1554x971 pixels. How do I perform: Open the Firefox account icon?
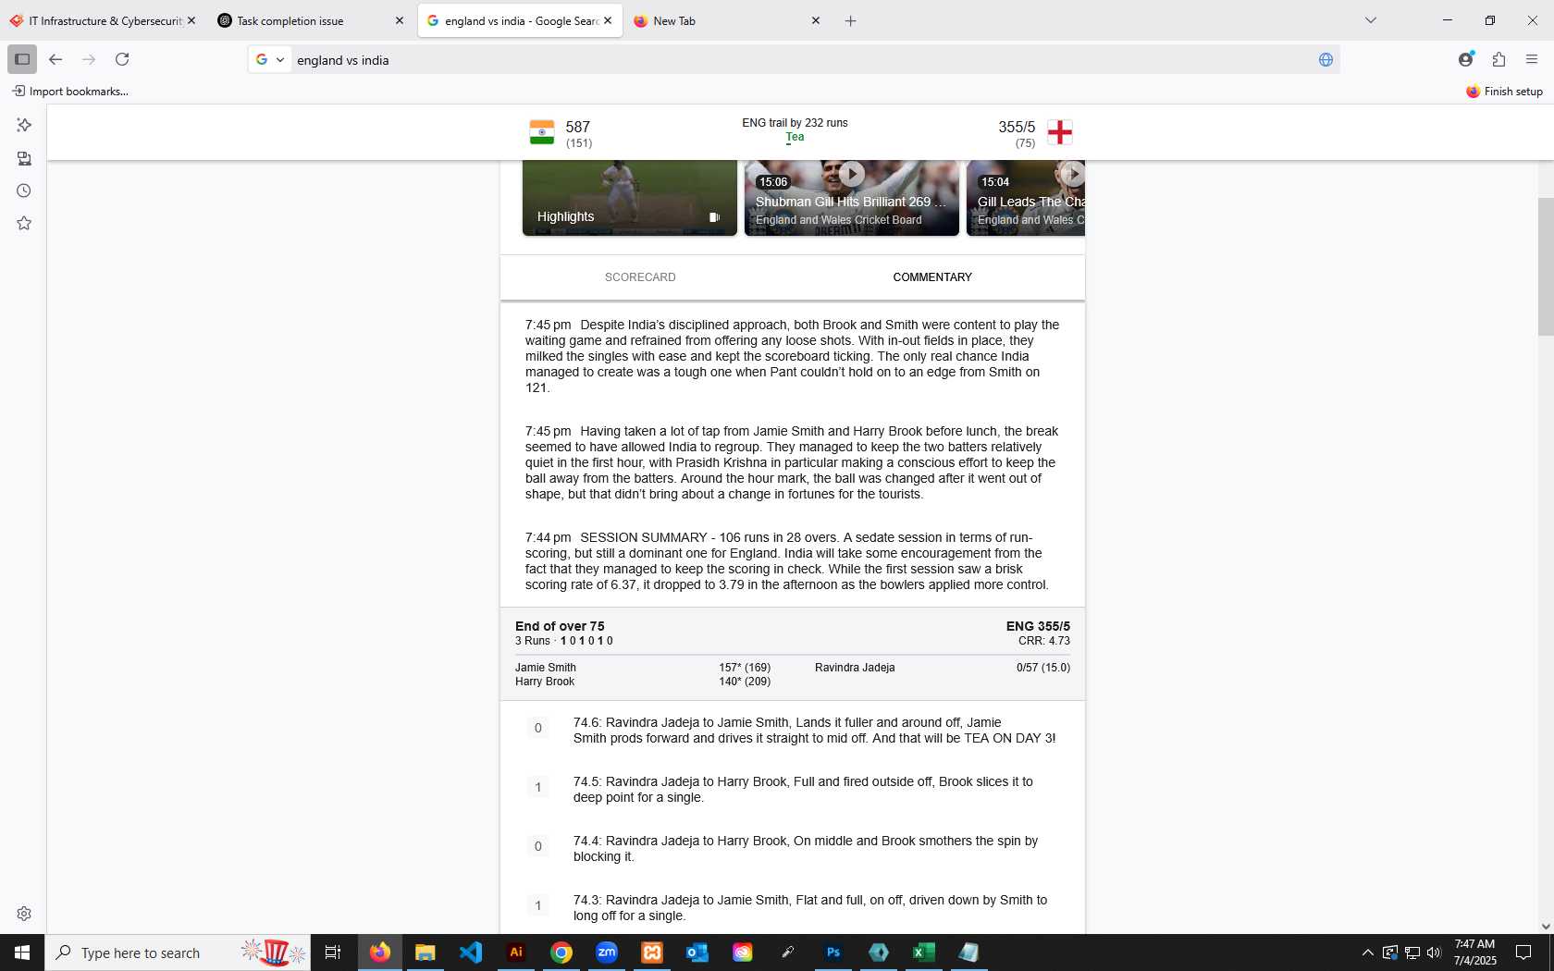tap(1465, 59)
